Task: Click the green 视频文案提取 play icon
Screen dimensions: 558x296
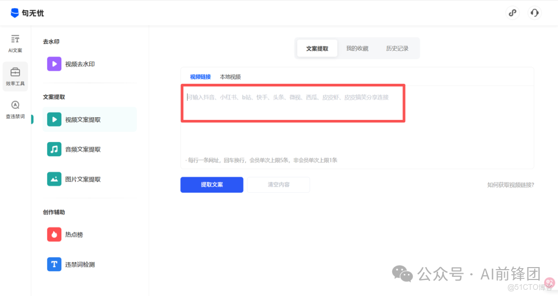Action: 54,119
